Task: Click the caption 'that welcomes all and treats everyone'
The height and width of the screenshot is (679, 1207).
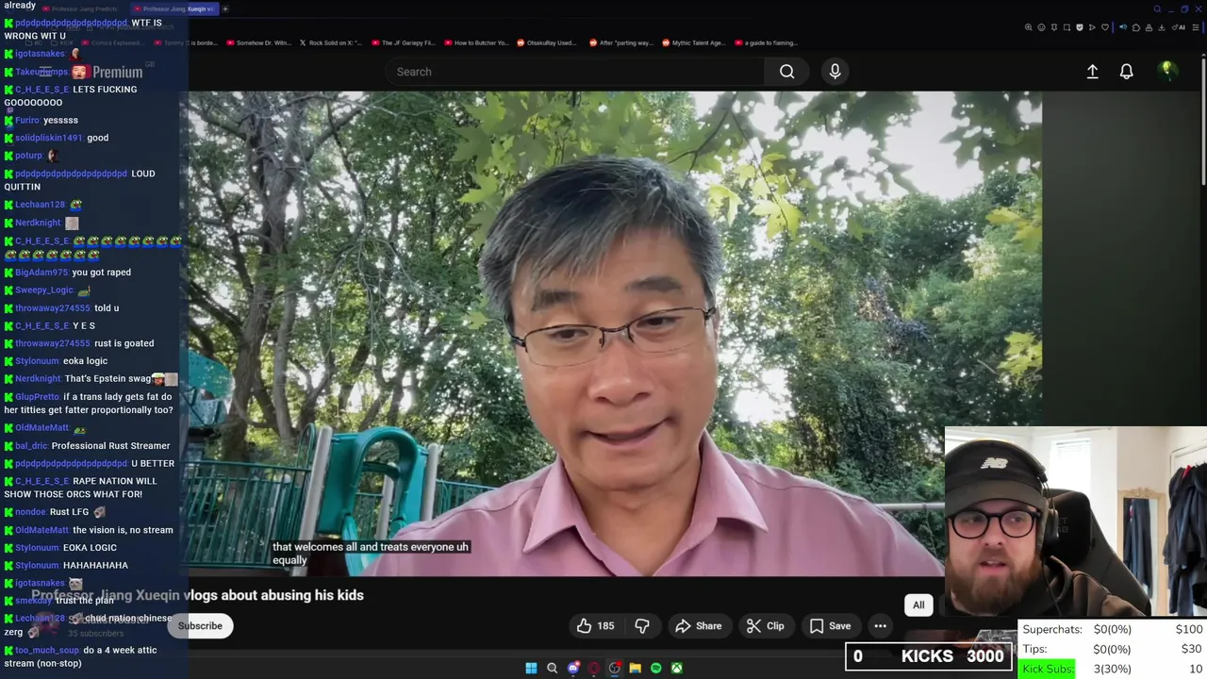Action: tap(371, 553)
